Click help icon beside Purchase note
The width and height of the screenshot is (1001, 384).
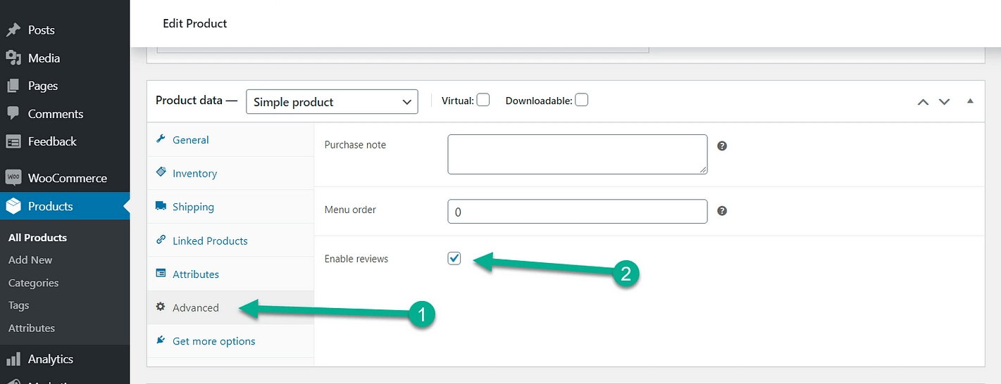[x=722, y=146]
